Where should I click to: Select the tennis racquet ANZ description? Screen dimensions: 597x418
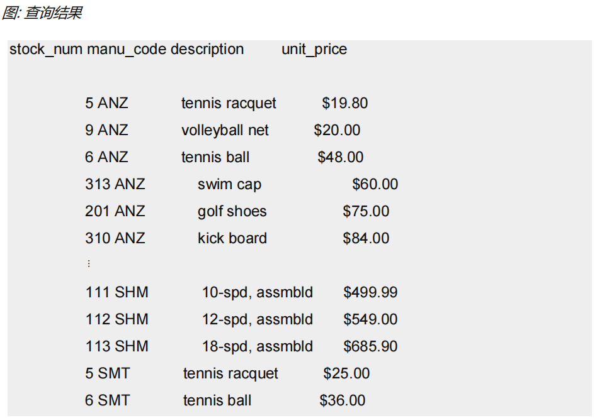[x=229, y=103]
